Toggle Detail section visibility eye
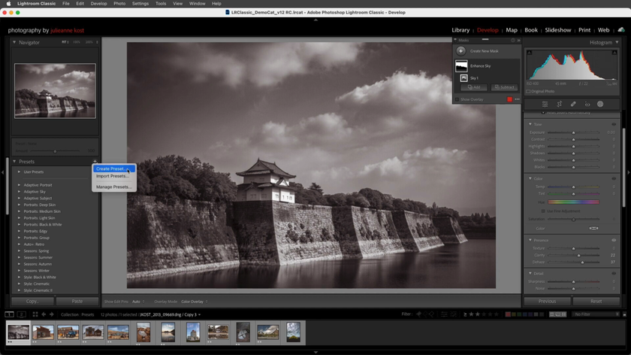631x355 pixels. click(x=614, y=273)
